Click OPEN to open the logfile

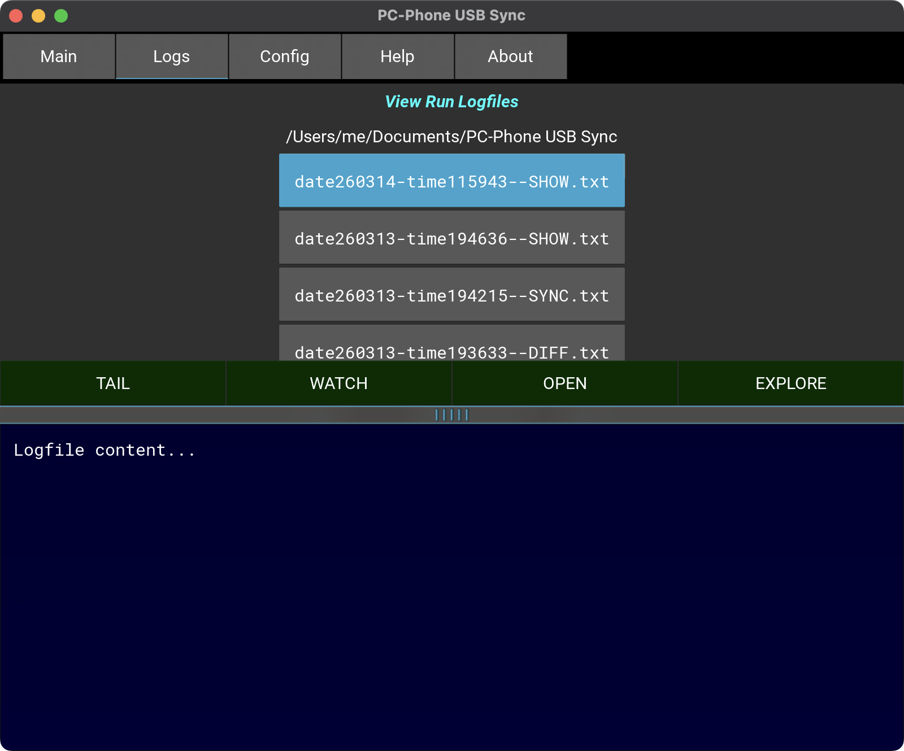pyautogui.click(x=565, y=383)
